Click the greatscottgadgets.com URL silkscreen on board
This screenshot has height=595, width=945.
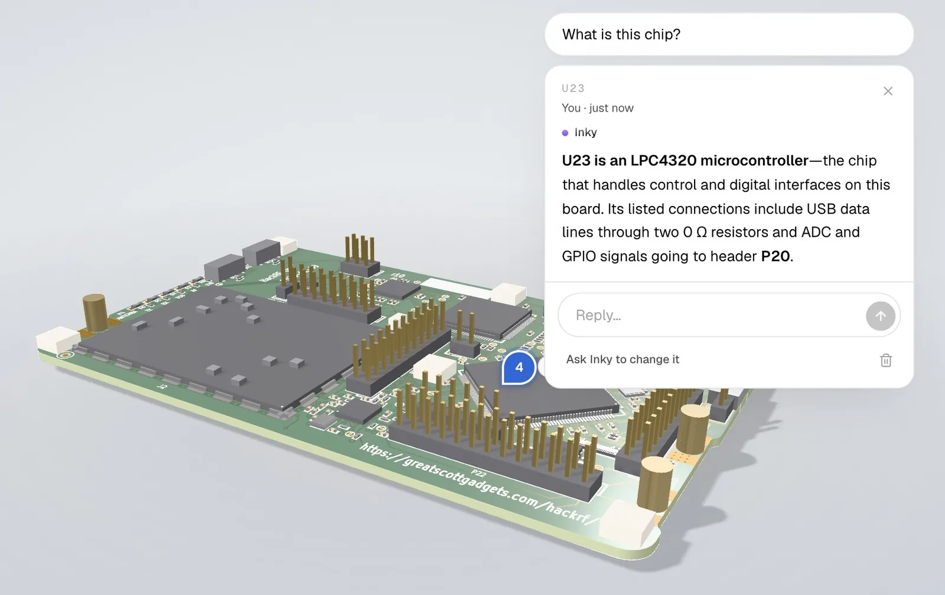tap(478, 484)
